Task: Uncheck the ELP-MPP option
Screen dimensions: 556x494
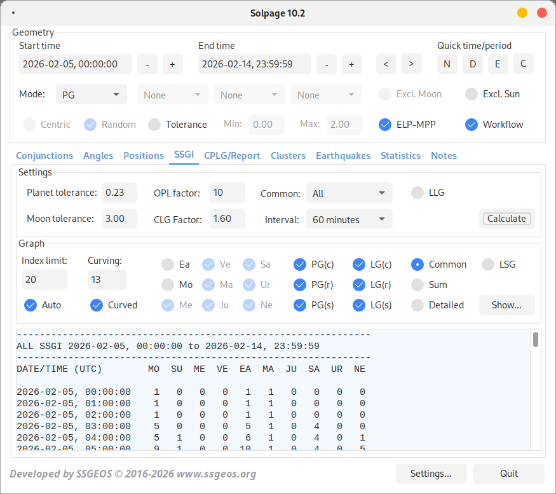Action: [385, 125]
